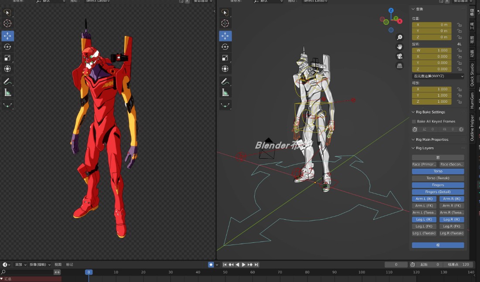Pick the Select Lasso tool in the rig viewport
The height and width of the screenshot is (282, 480).
pyautogui.click(x=225, y=13)
